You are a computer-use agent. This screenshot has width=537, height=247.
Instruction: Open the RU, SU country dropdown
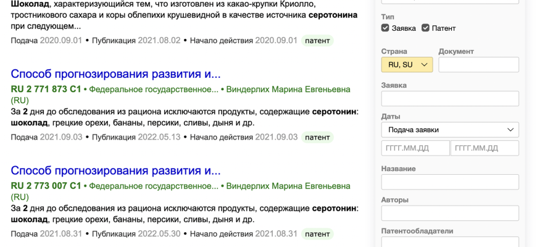pos(407,64)
